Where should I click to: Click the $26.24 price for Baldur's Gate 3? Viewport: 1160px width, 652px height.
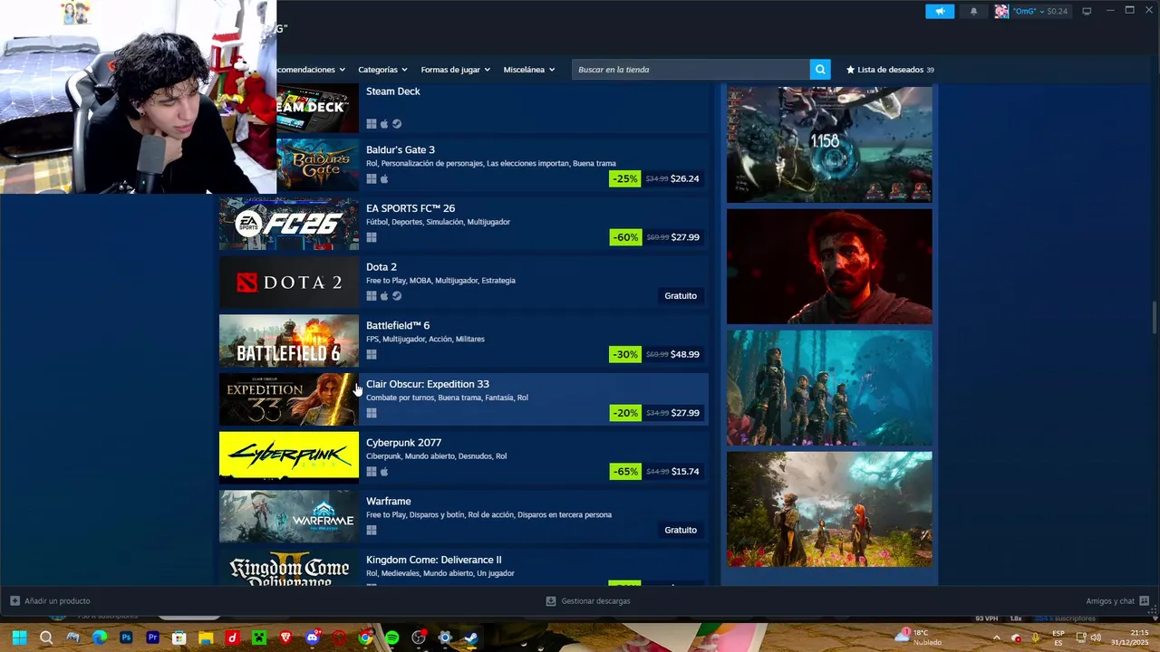coord(684,179)
